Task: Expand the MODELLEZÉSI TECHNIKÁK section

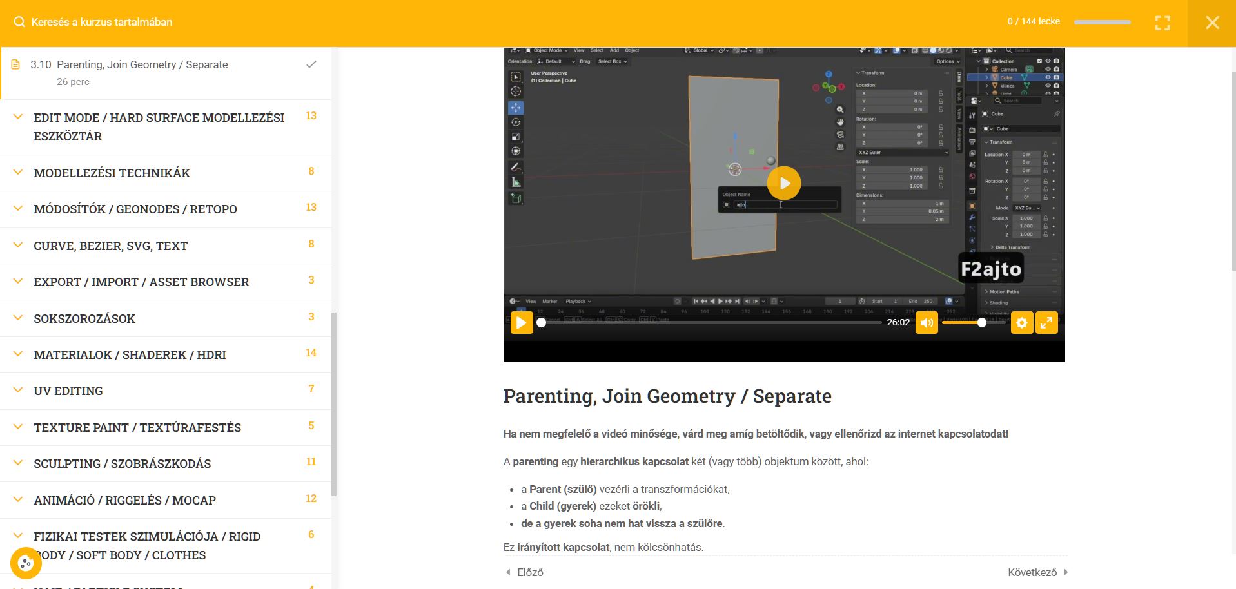Action: [x=112, y=173]
